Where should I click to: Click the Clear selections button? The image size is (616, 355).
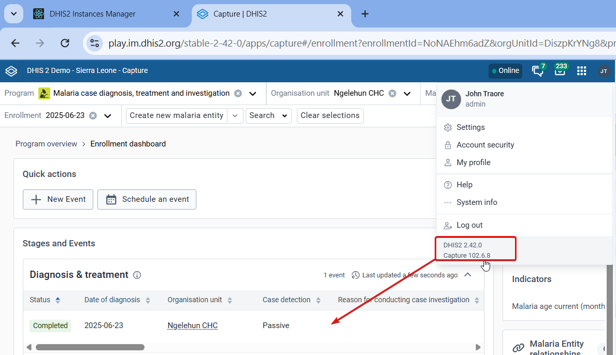(330, 116)
